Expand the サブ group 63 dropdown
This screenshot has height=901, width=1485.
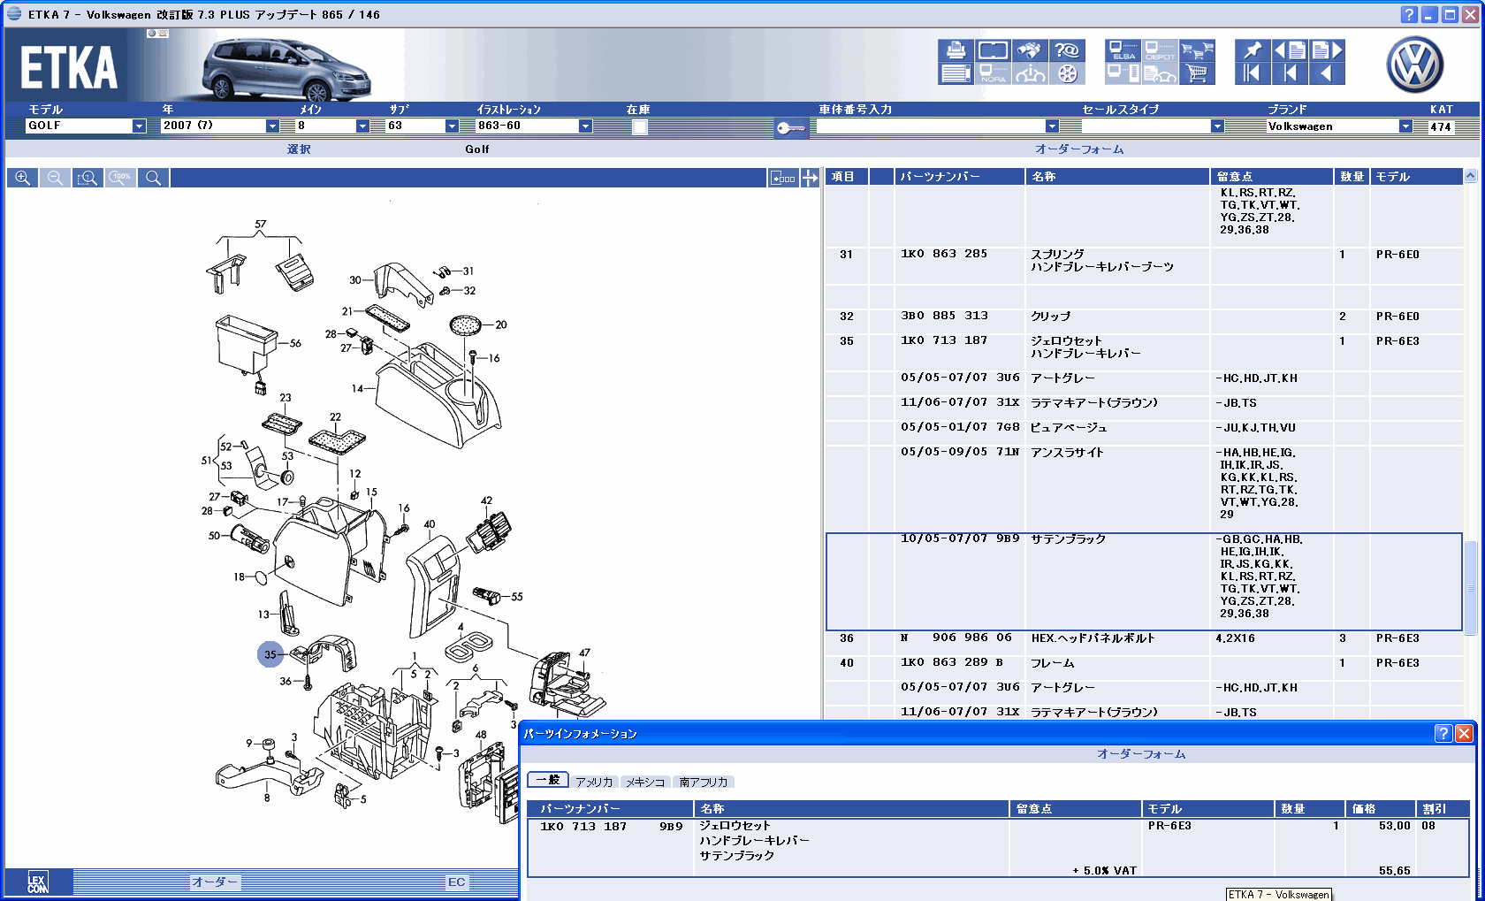(452, 126)
